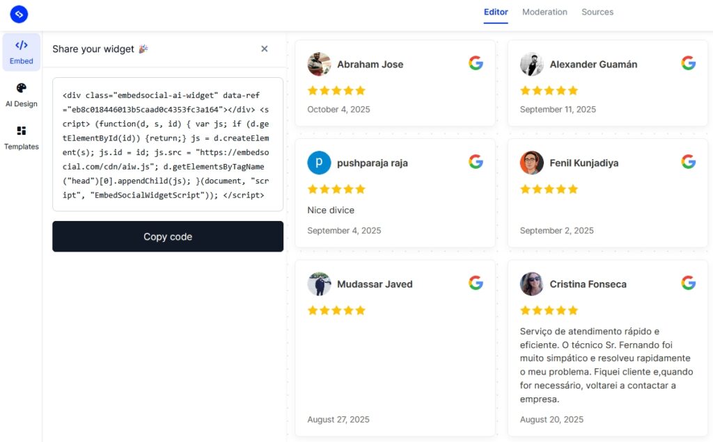This screenshot has height=442, width=713.
Task: Switch to the Editor tab
Action: [x=496, y=12]
